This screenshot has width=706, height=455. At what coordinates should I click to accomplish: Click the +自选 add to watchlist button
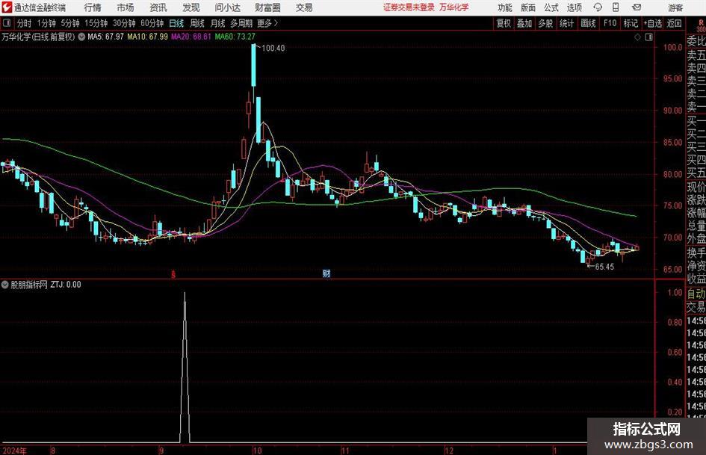(652, 23)
